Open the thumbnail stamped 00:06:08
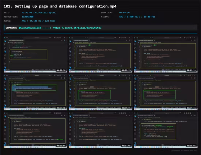Image resolution: width=201 pixels, height=155 pixels. [x=35, y=130]
